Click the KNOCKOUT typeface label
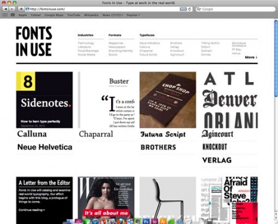278x224 pixels. (x=214, y=147)
